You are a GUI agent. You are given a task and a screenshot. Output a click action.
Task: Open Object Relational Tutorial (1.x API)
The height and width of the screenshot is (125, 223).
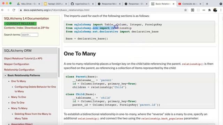click(x=23, y=58)
